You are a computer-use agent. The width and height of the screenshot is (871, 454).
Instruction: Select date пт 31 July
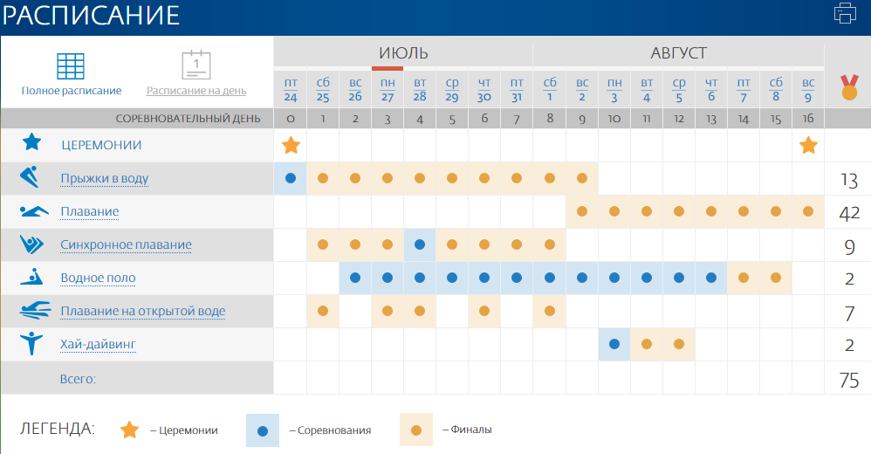pos(517,89)
